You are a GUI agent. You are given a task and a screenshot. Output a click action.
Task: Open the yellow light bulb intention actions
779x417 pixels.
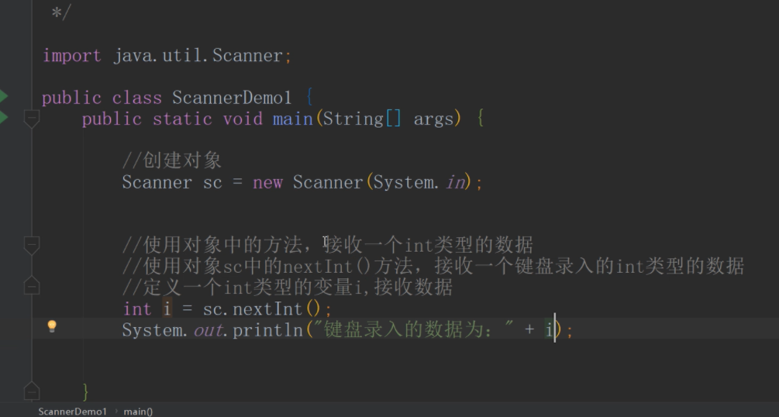point(52,326)
